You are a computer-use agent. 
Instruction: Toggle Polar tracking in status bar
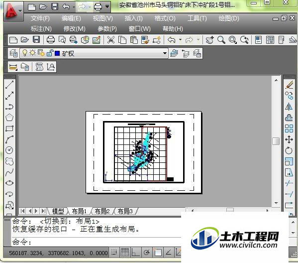(147, 253)
